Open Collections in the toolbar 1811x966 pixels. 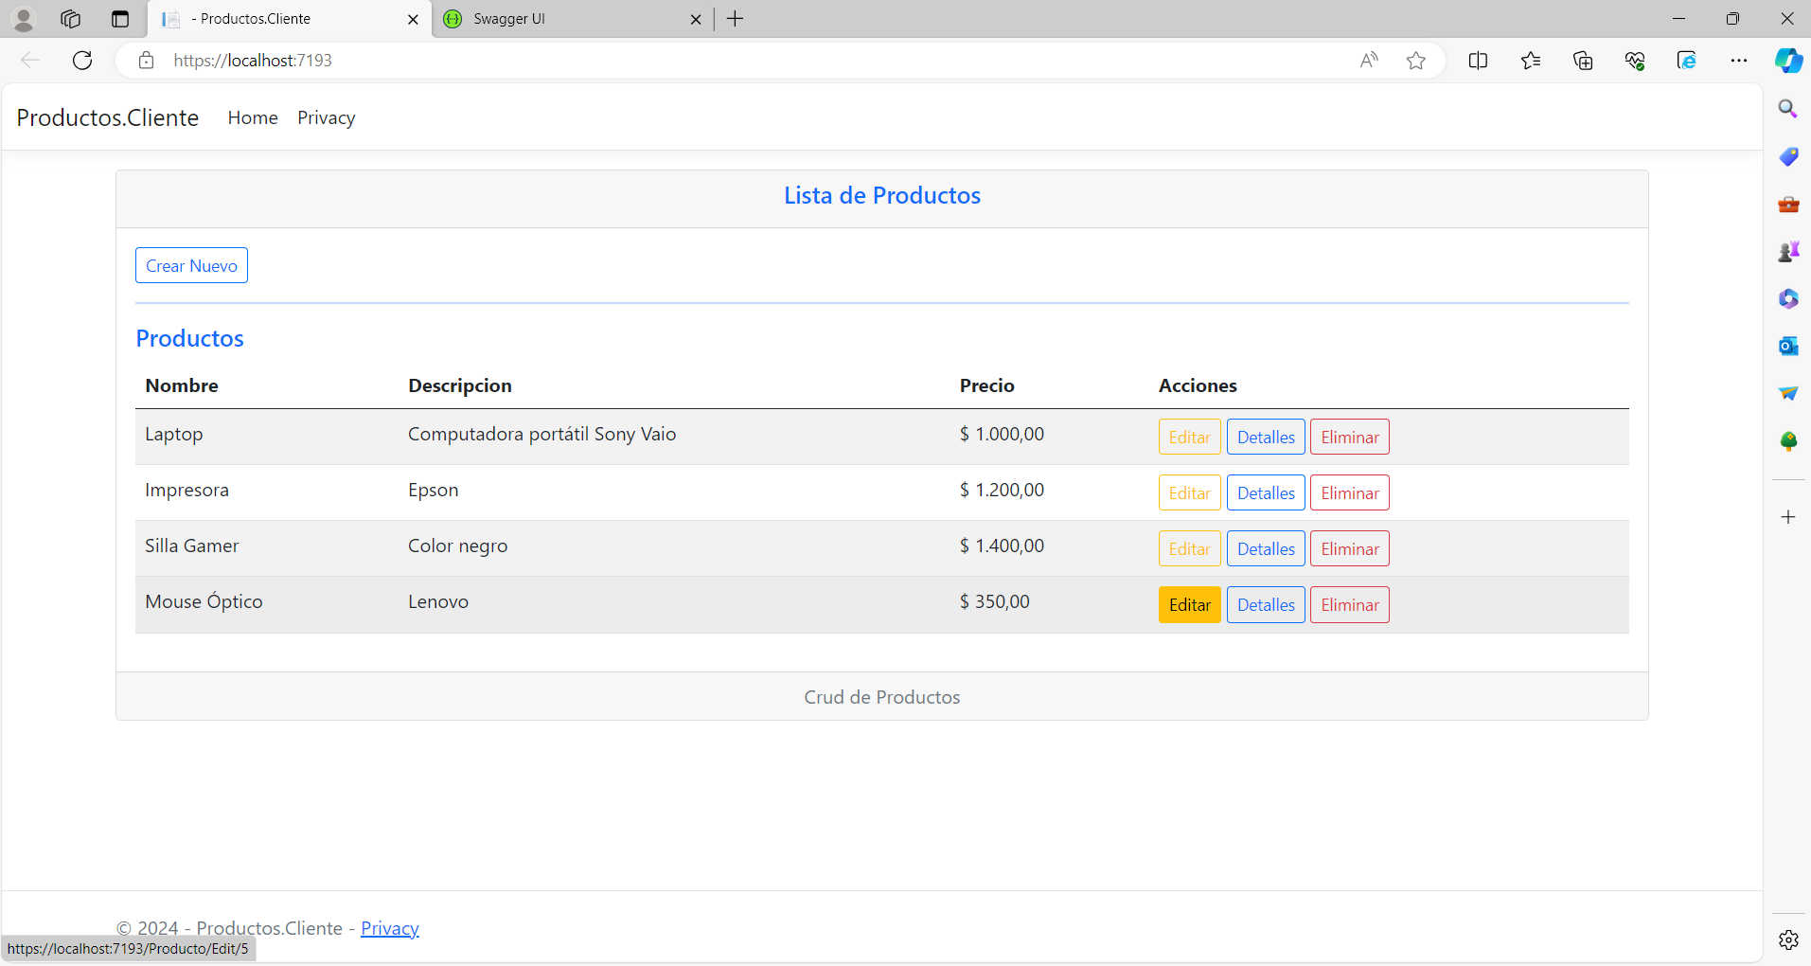point(1583,60)
